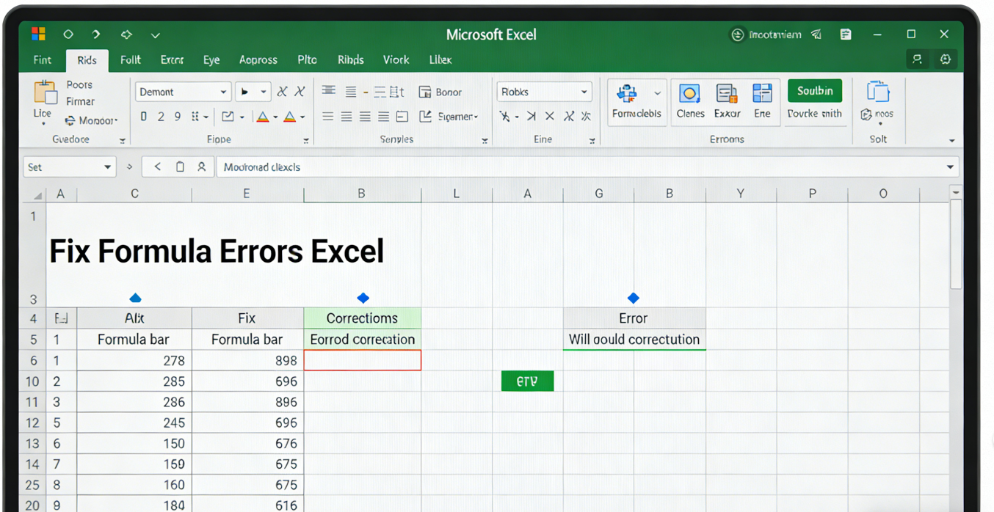Click the blue diamond marker above Corrections

coord(363,298)
